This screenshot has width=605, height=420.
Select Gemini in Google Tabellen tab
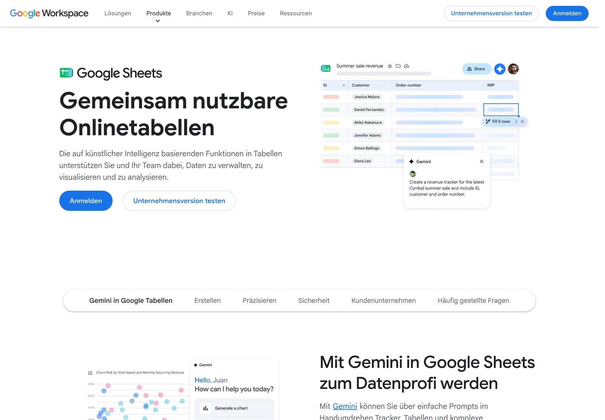pos(131,301)
